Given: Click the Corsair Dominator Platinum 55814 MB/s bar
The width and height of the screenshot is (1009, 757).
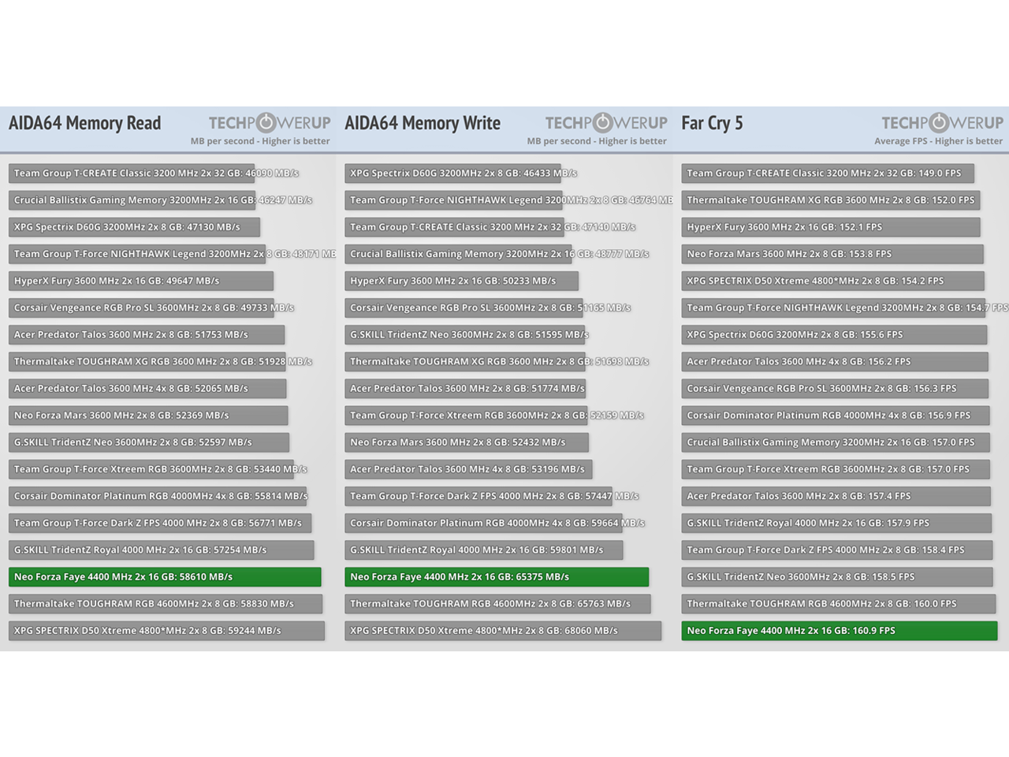Looking at the screenshot, I should [x=158, y=496].
